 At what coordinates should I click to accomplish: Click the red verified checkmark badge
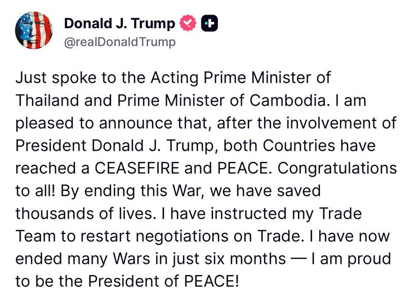click(188, 23)
